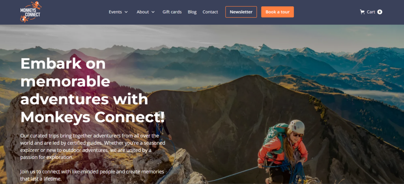Image resolution: width=404 pixels, height=184 pixels.
Task: Click the Newsletter button
Action: tap(241, 12)
